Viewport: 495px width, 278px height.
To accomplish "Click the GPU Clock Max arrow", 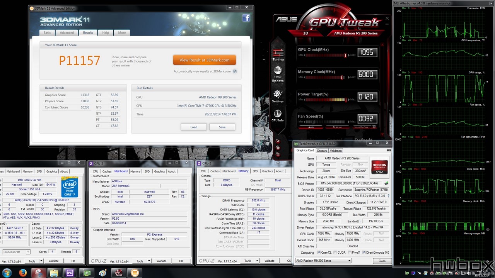I will click(348, 55).
